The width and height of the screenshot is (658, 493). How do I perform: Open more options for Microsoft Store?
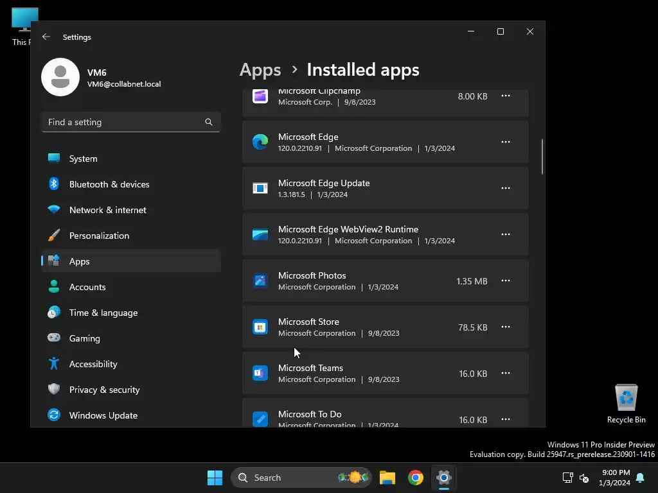pyautogui.click(x=506, y=327)
